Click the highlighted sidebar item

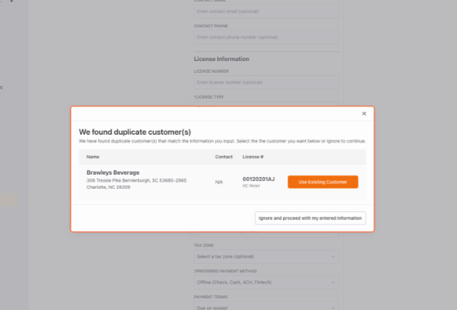(9, 200)
